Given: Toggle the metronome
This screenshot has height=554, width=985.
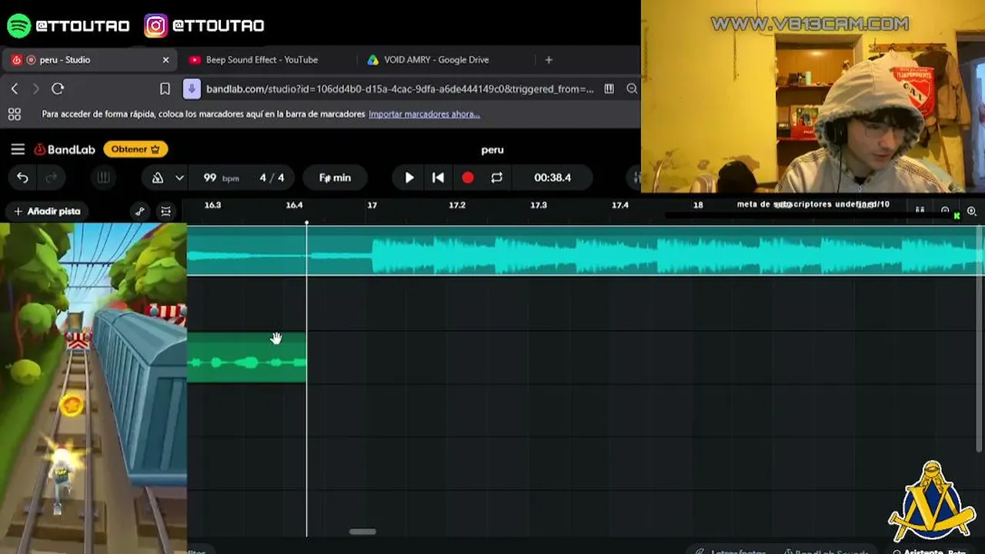Looking at the screenshot, I should pos(158,178).
